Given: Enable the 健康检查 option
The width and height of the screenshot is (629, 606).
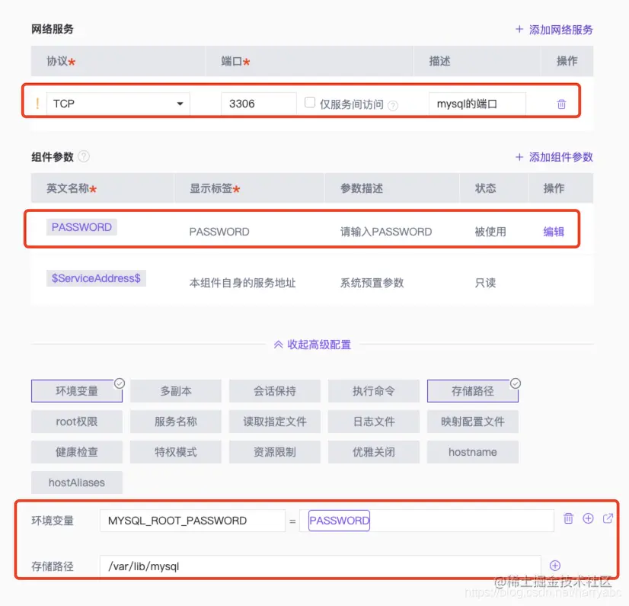Looking at the screenshot, I should [x=76, y=451].
